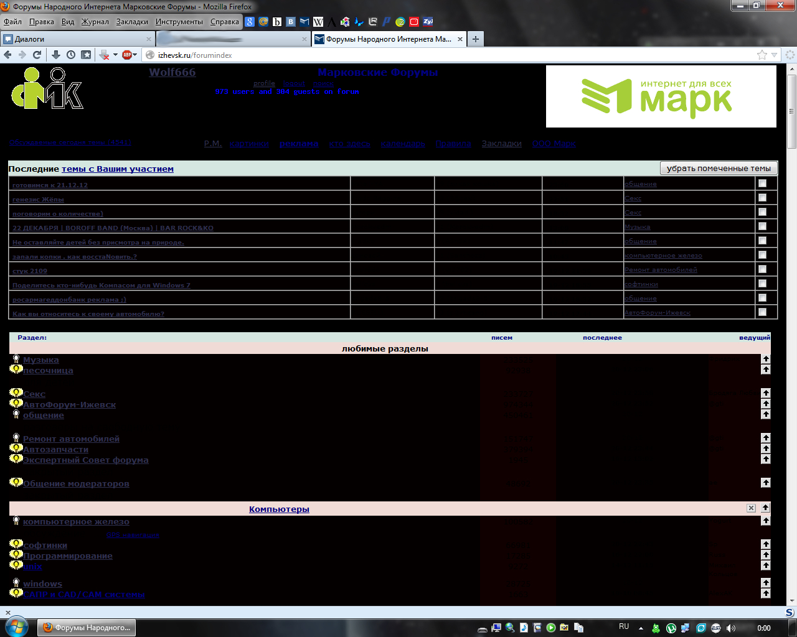
Task: Click the Google bookmark icon
Action: [x=250, y=22]
